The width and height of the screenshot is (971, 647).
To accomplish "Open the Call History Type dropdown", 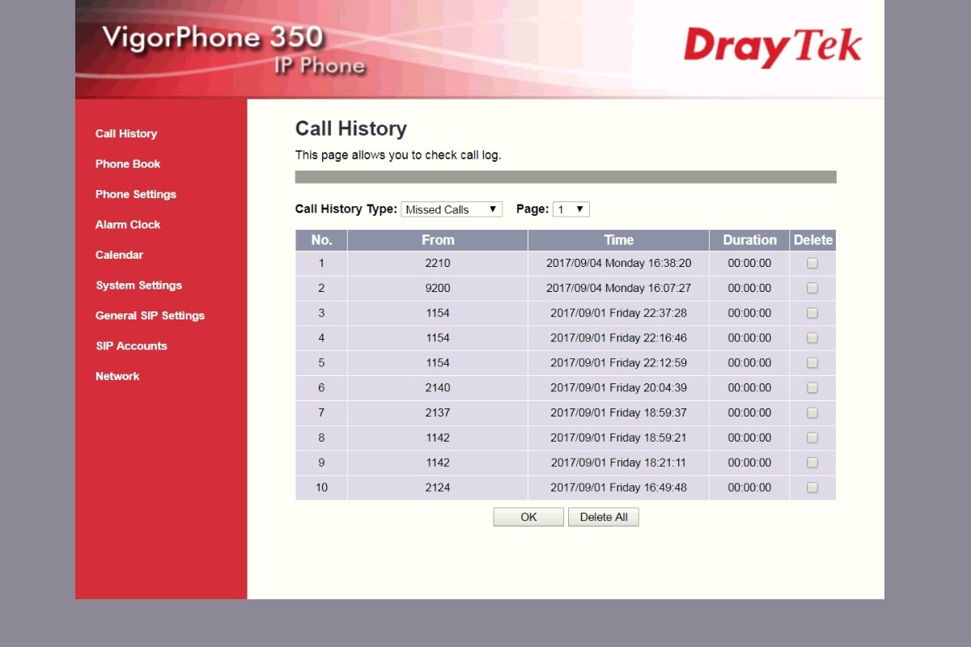I will click(x=452, y=209).
